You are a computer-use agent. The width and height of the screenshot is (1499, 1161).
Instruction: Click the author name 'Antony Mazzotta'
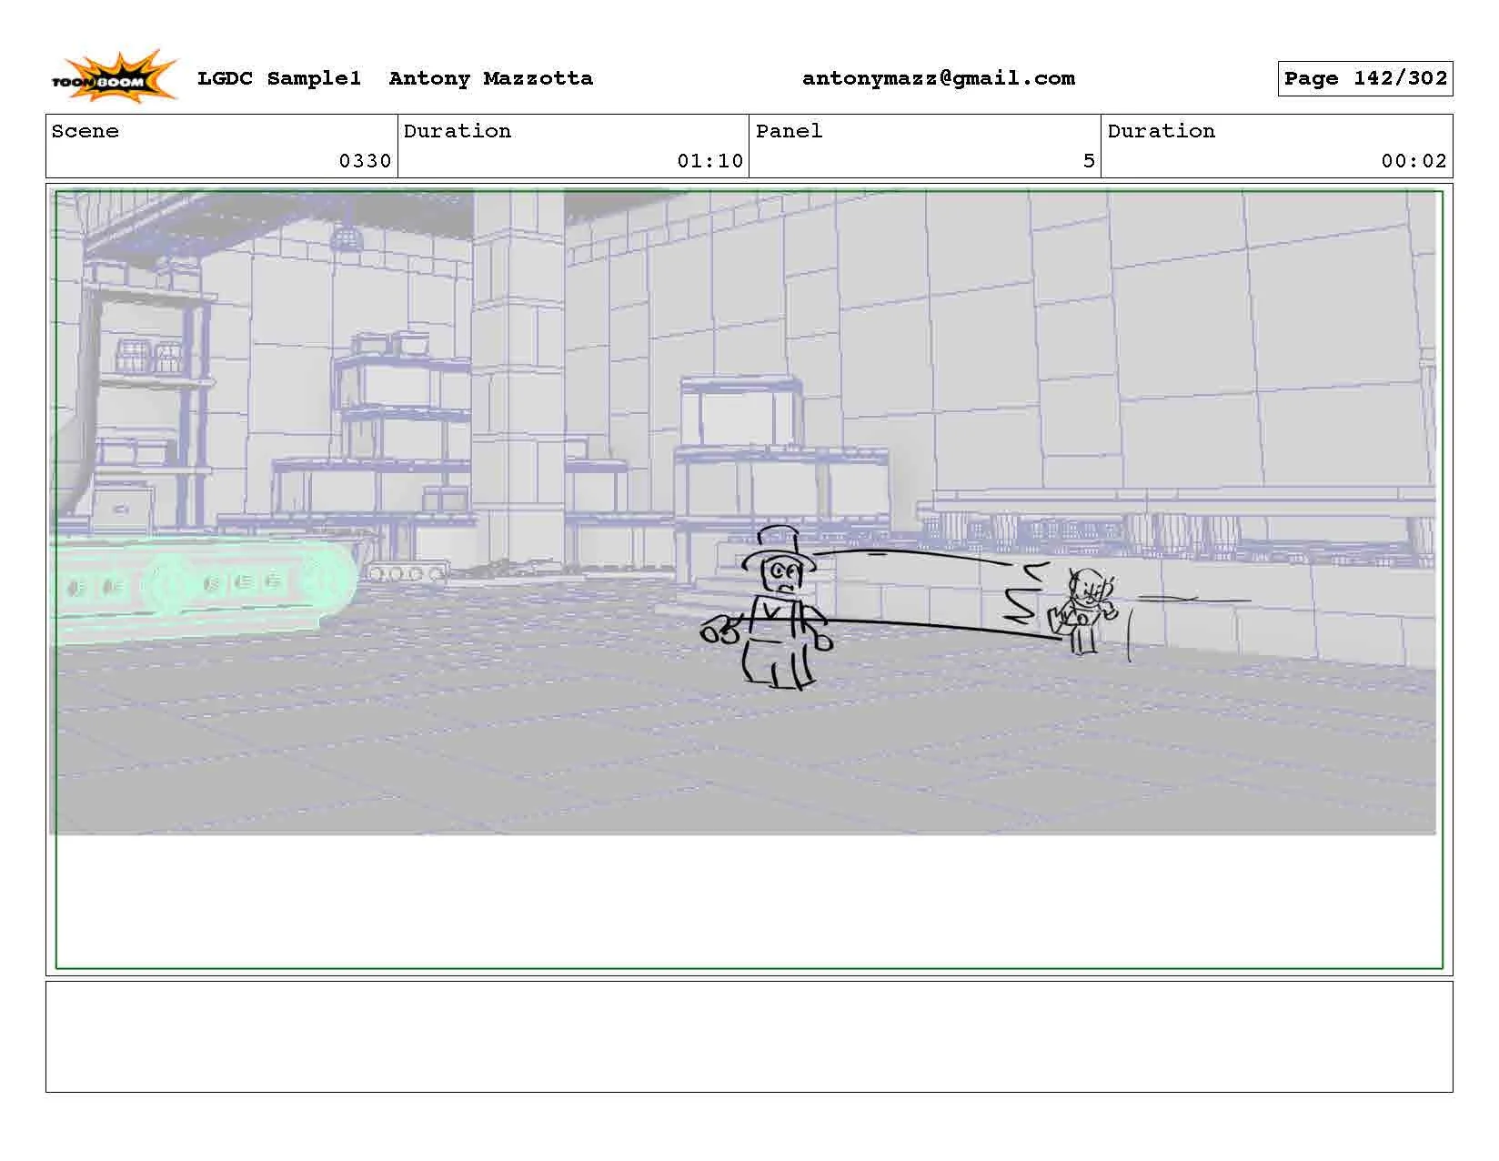pos(491,78)
